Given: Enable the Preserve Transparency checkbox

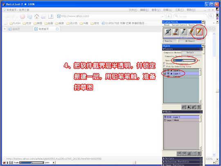Looking at the screenshot, I should point(164,64).
